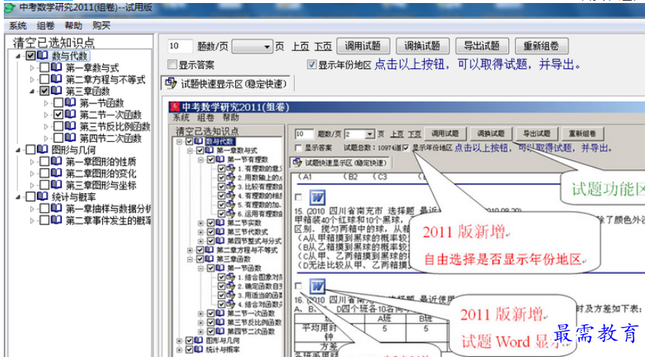
Task: Click the 调用试题 button
Action: pos(362,46)
